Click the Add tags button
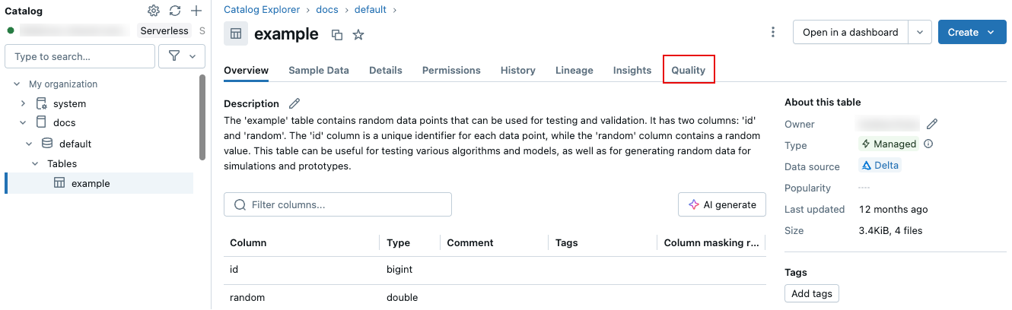 click(x=812, y=293)
